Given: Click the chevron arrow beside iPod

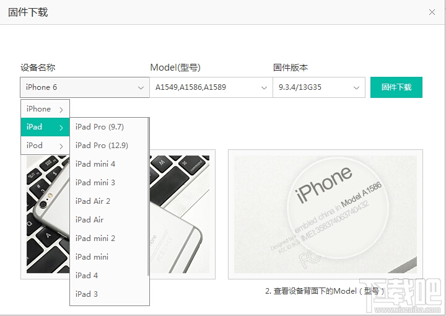Looking at the screenshot, I should pyautogui.click(x=61, y=146).
